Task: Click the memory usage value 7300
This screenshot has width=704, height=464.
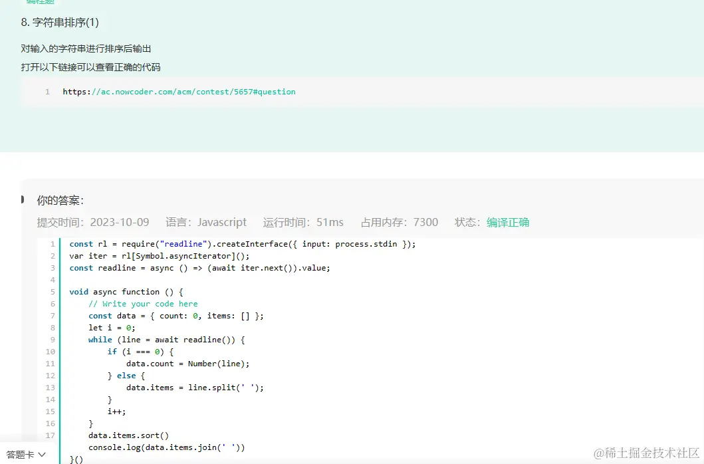Action: 425,222
